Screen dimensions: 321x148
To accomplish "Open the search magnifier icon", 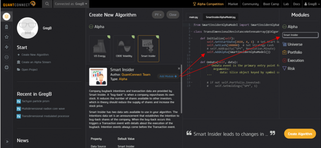I will 47,4.
